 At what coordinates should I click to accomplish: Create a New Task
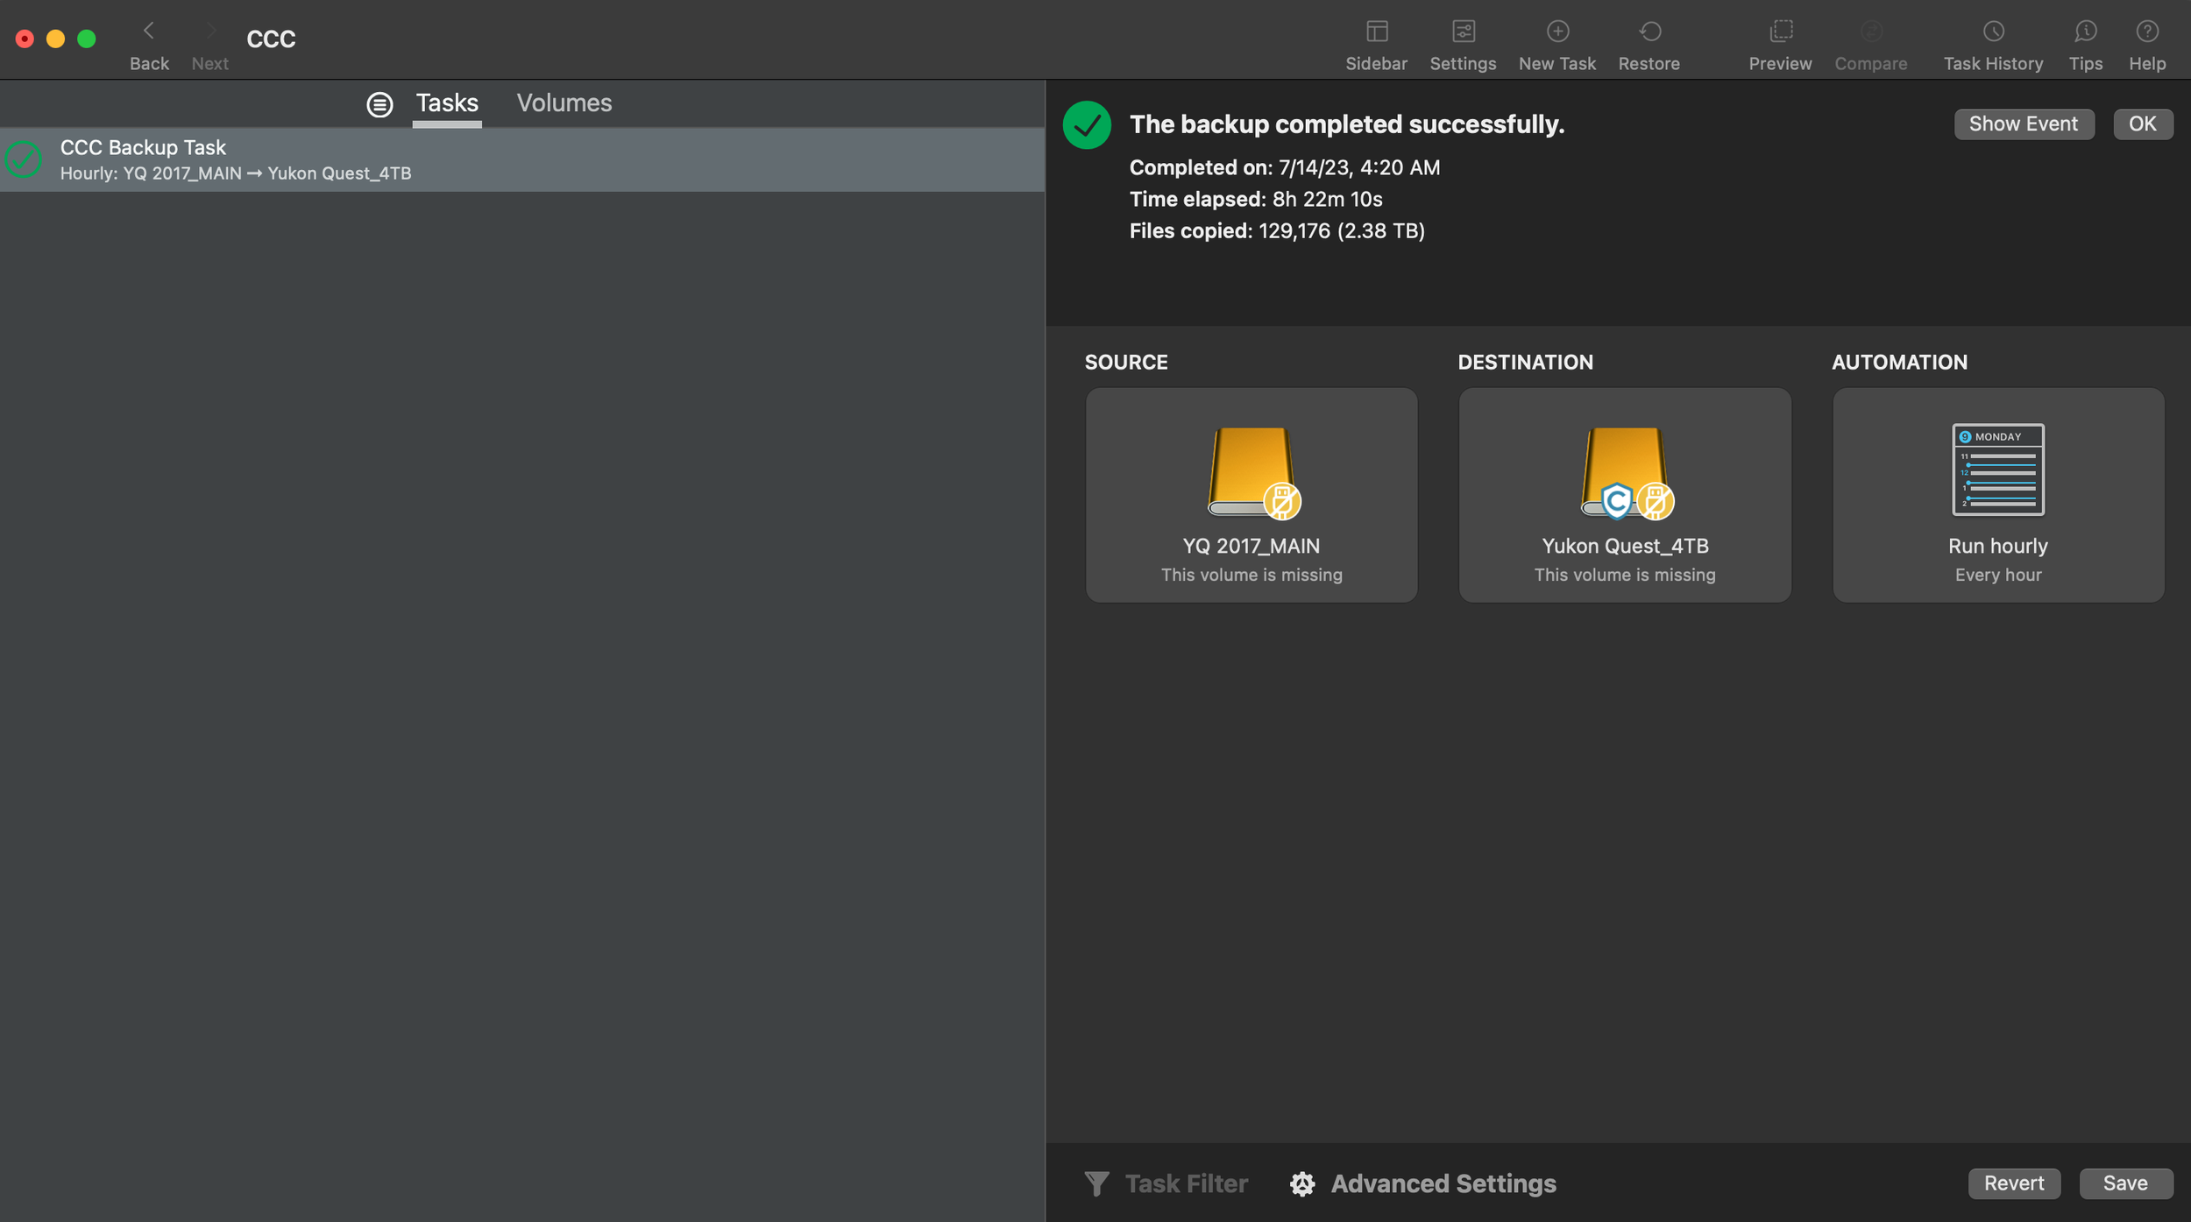pyautogui.click(x=1557, y=32)
